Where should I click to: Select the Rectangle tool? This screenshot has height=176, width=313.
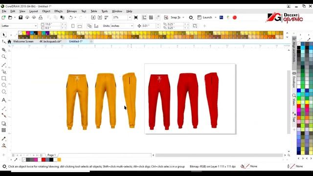click(x=4, y=78)
